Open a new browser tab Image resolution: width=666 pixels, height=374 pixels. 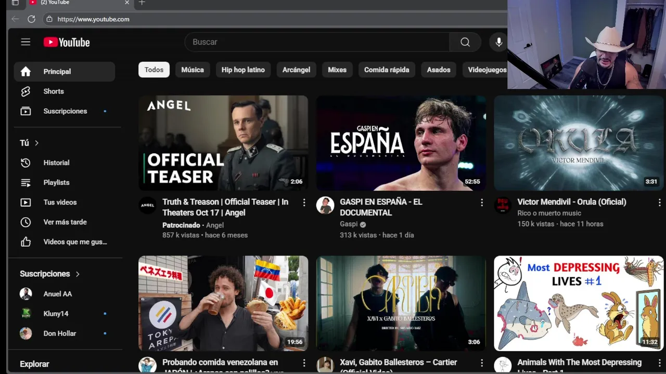[142, 3]
